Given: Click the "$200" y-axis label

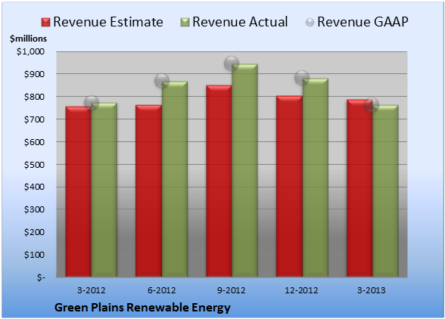Looking at the screenshot, I should 34,232.
